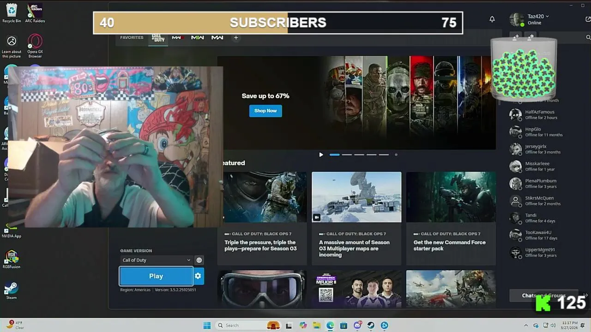
Task: Switch to the MW game tab
Action: 217,38
